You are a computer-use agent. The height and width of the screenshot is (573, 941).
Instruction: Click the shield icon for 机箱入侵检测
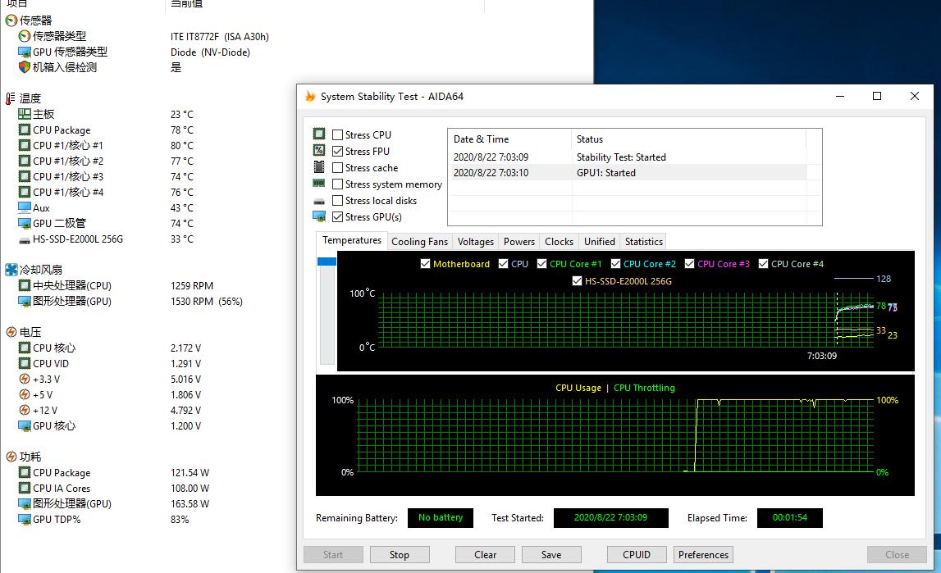(24, 67)
